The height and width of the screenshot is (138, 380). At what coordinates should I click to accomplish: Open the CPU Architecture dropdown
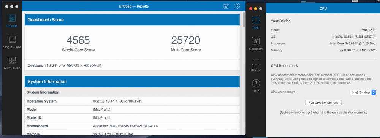(363, 92)
